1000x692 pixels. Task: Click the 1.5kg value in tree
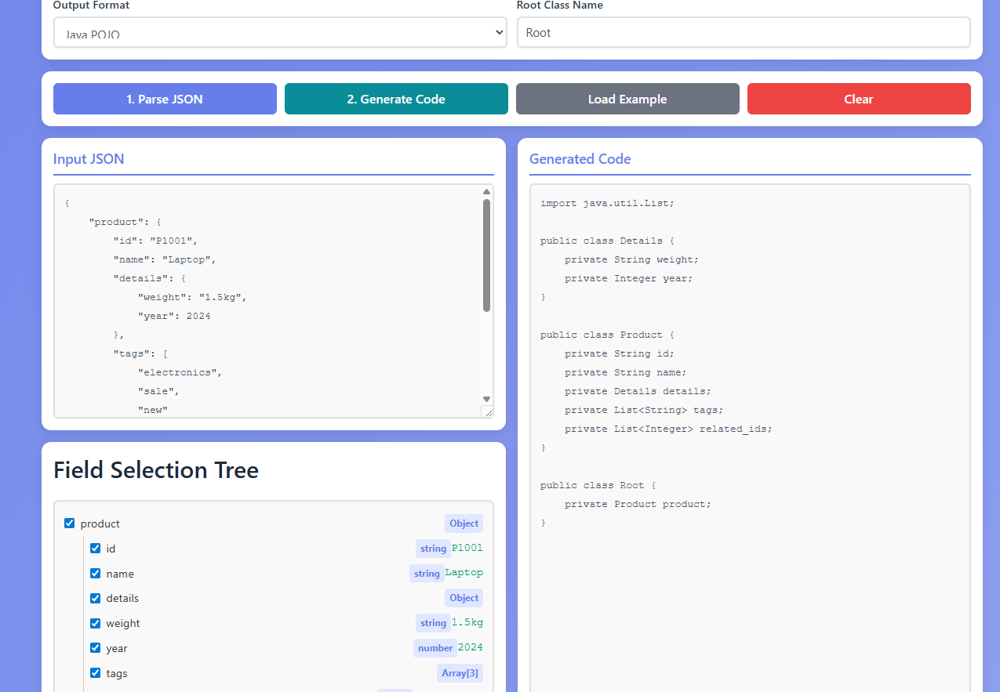[467, 622]
